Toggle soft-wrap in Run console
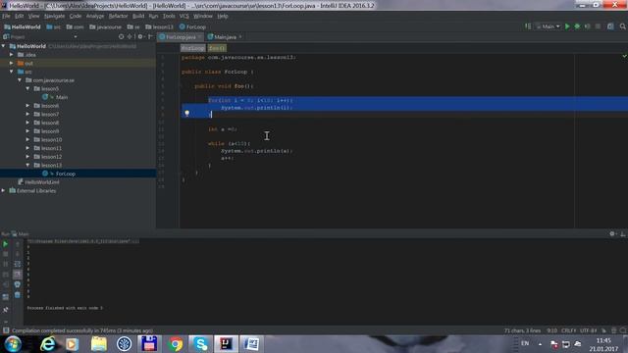The height and width of the screenshot is (353, 628). click(x=18, y=264)
